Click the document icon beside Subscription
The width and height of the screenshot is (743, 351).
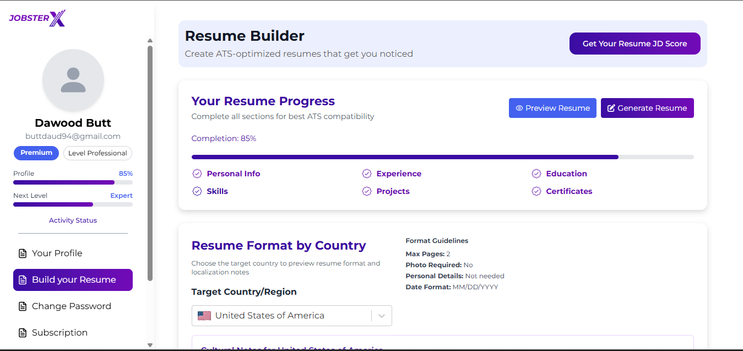(23, 333)
